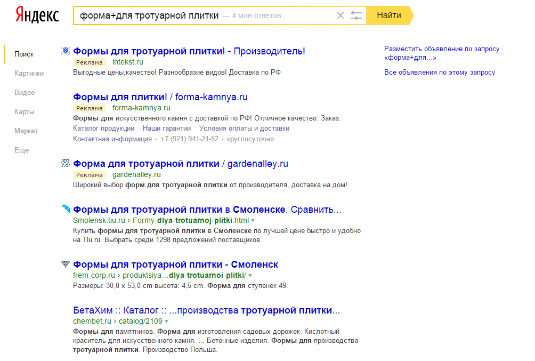Open Условия оплаты и доставки sitelink
The height and width of the screenshot is (361, 535).
[244, 129]
